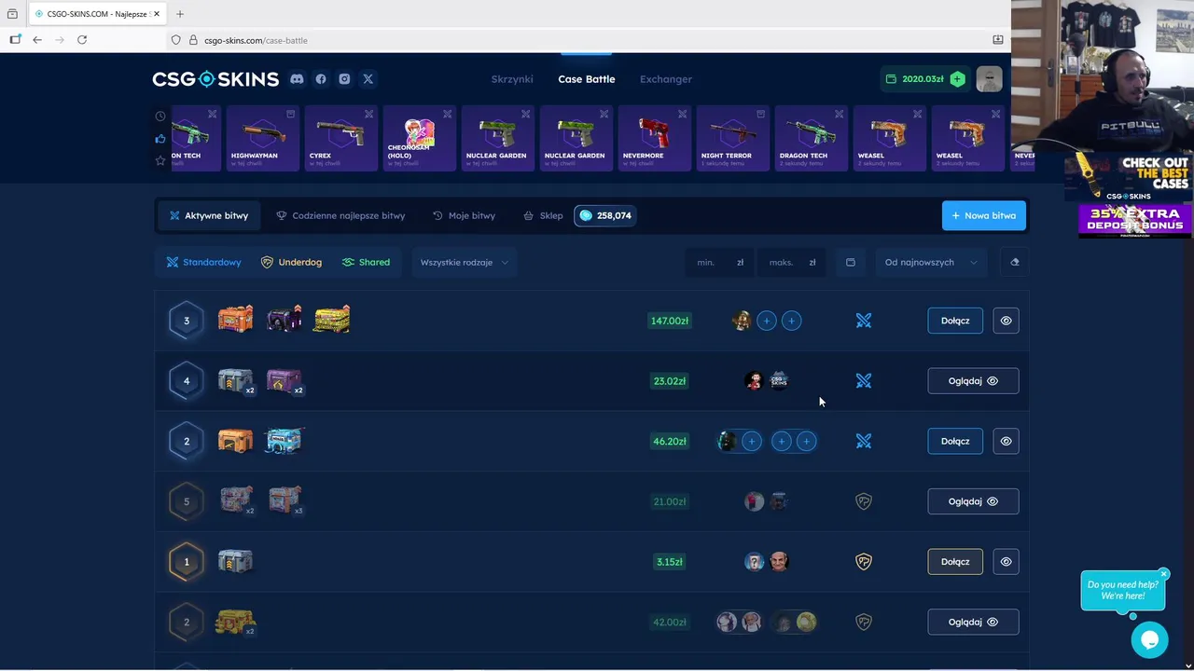
Task: Click Oglądaj for the 42.00zł battle
Action: point(973,623)
